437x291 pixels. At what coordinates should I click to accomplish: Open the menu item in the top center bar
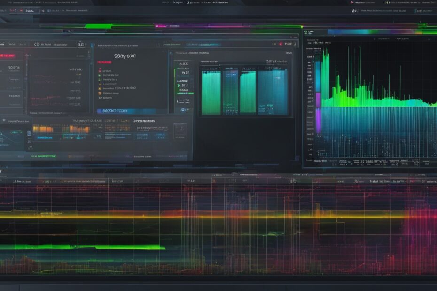coord(177,2)
